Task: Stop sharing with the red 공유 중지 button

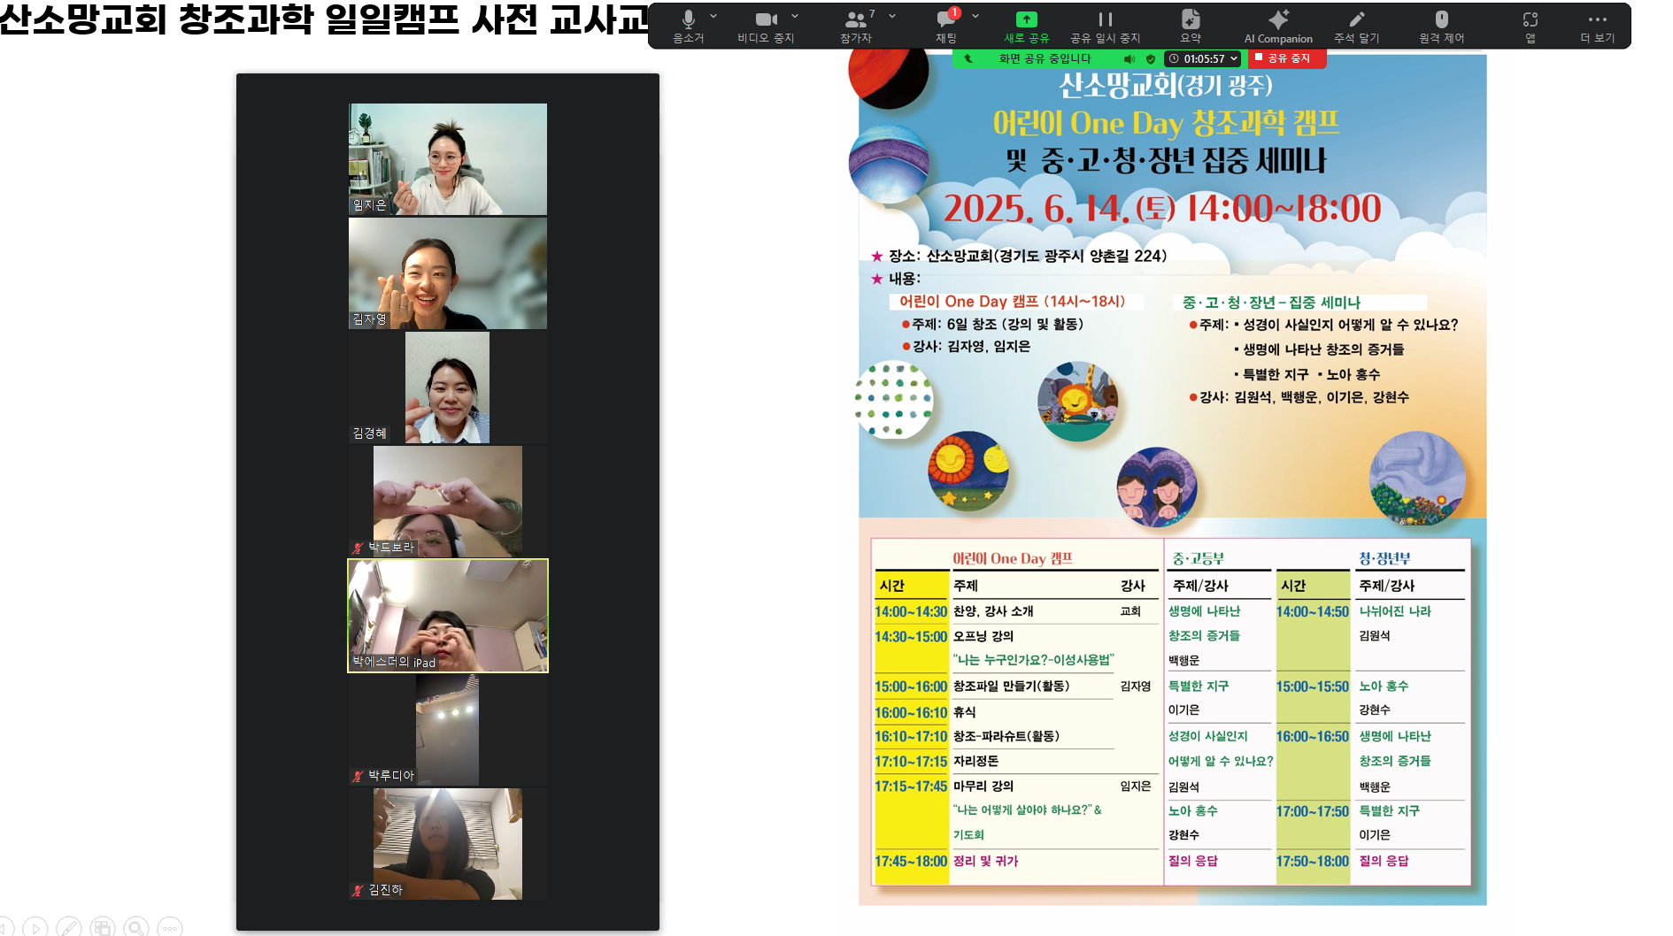Action: coord(1287,58)
